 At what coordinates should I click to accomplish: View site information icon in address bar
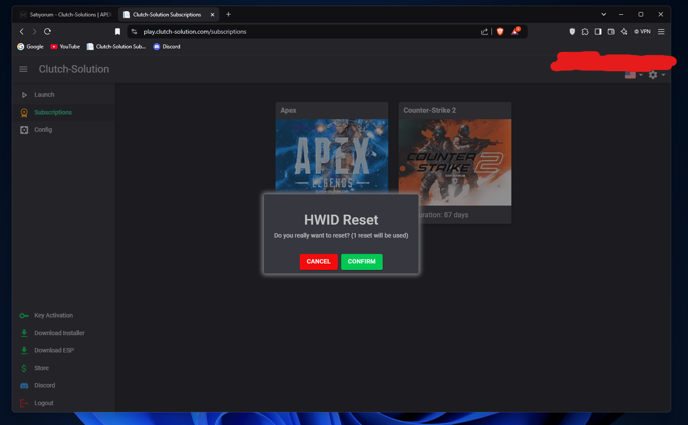tap(134, 32)
